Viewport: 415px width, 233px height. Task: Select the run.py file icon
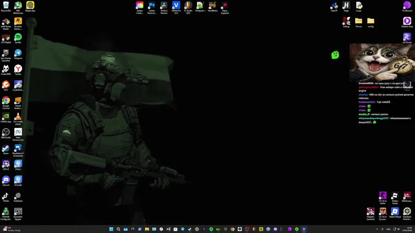tap(359, 6)
